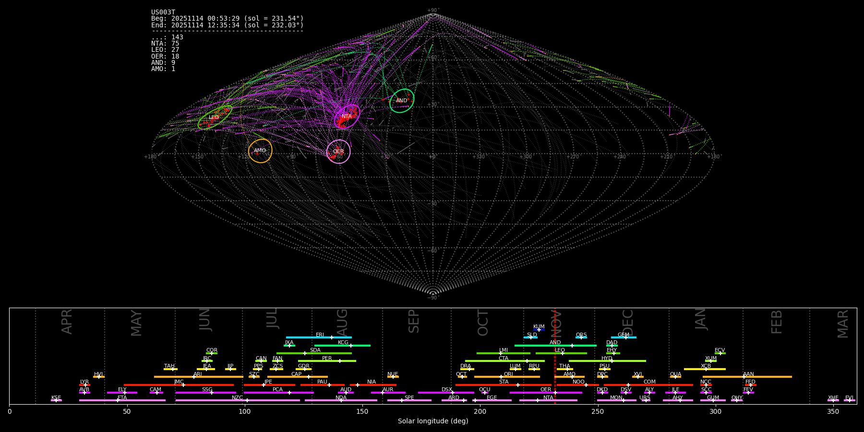Click the pink OER radiant circle

(338, 152)
